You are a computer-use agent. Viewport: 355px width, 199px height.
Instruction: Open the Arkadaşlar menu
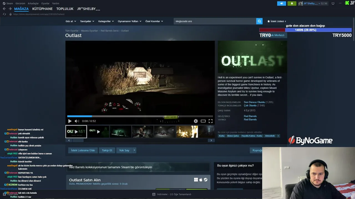[33, 3]
